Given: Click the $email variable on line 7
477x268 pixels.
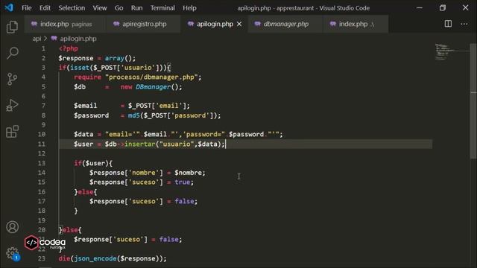Looking at the screenshot, I should (86, 106).
